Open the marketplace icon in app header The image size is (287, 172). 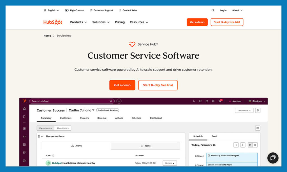(x=200, y=101)
